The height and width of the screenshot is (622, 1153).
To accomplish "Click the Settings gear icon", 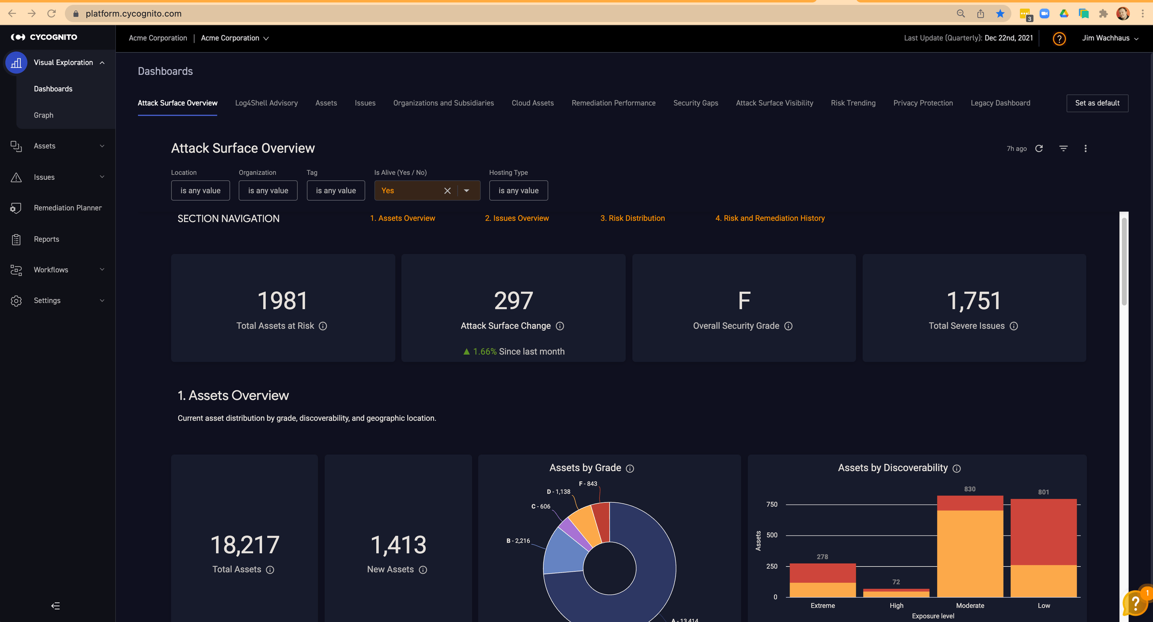I will pos(16,301).
